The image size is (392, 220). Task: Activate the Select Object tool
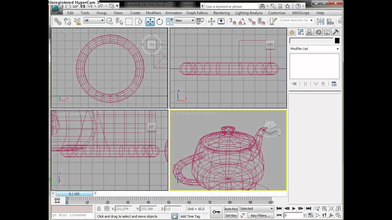click(x=110, y=21)
